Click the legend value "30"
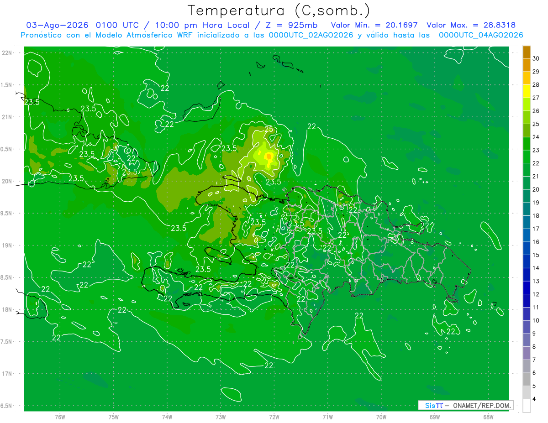This screenshot has height=423, width=548. 536,58
